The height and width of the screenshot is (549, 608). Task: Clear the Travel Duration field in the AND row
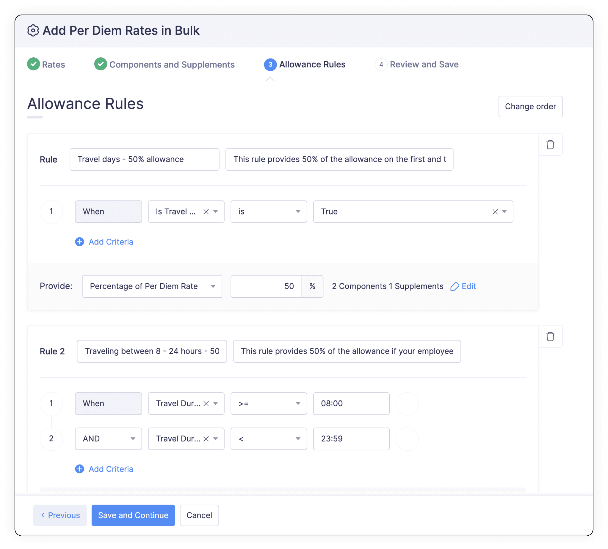point(206,439)
